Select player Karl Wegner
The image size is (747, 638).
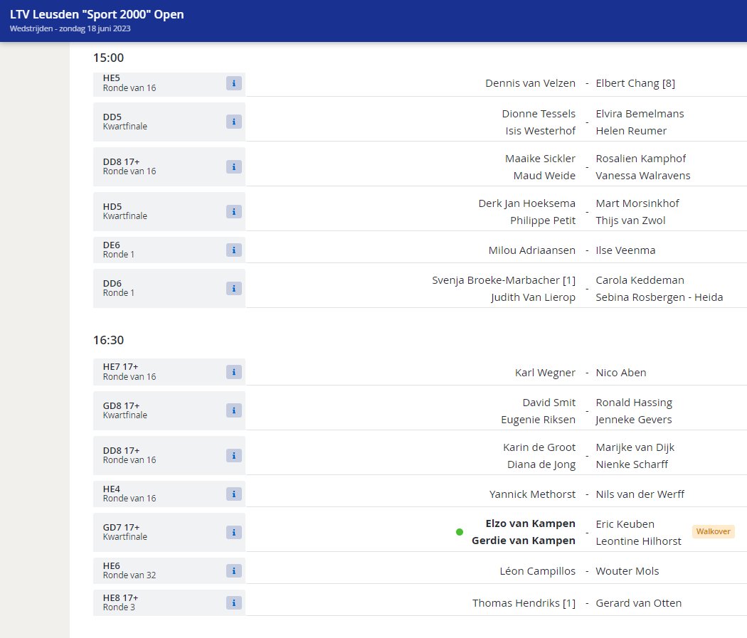(x=545, y=373)
